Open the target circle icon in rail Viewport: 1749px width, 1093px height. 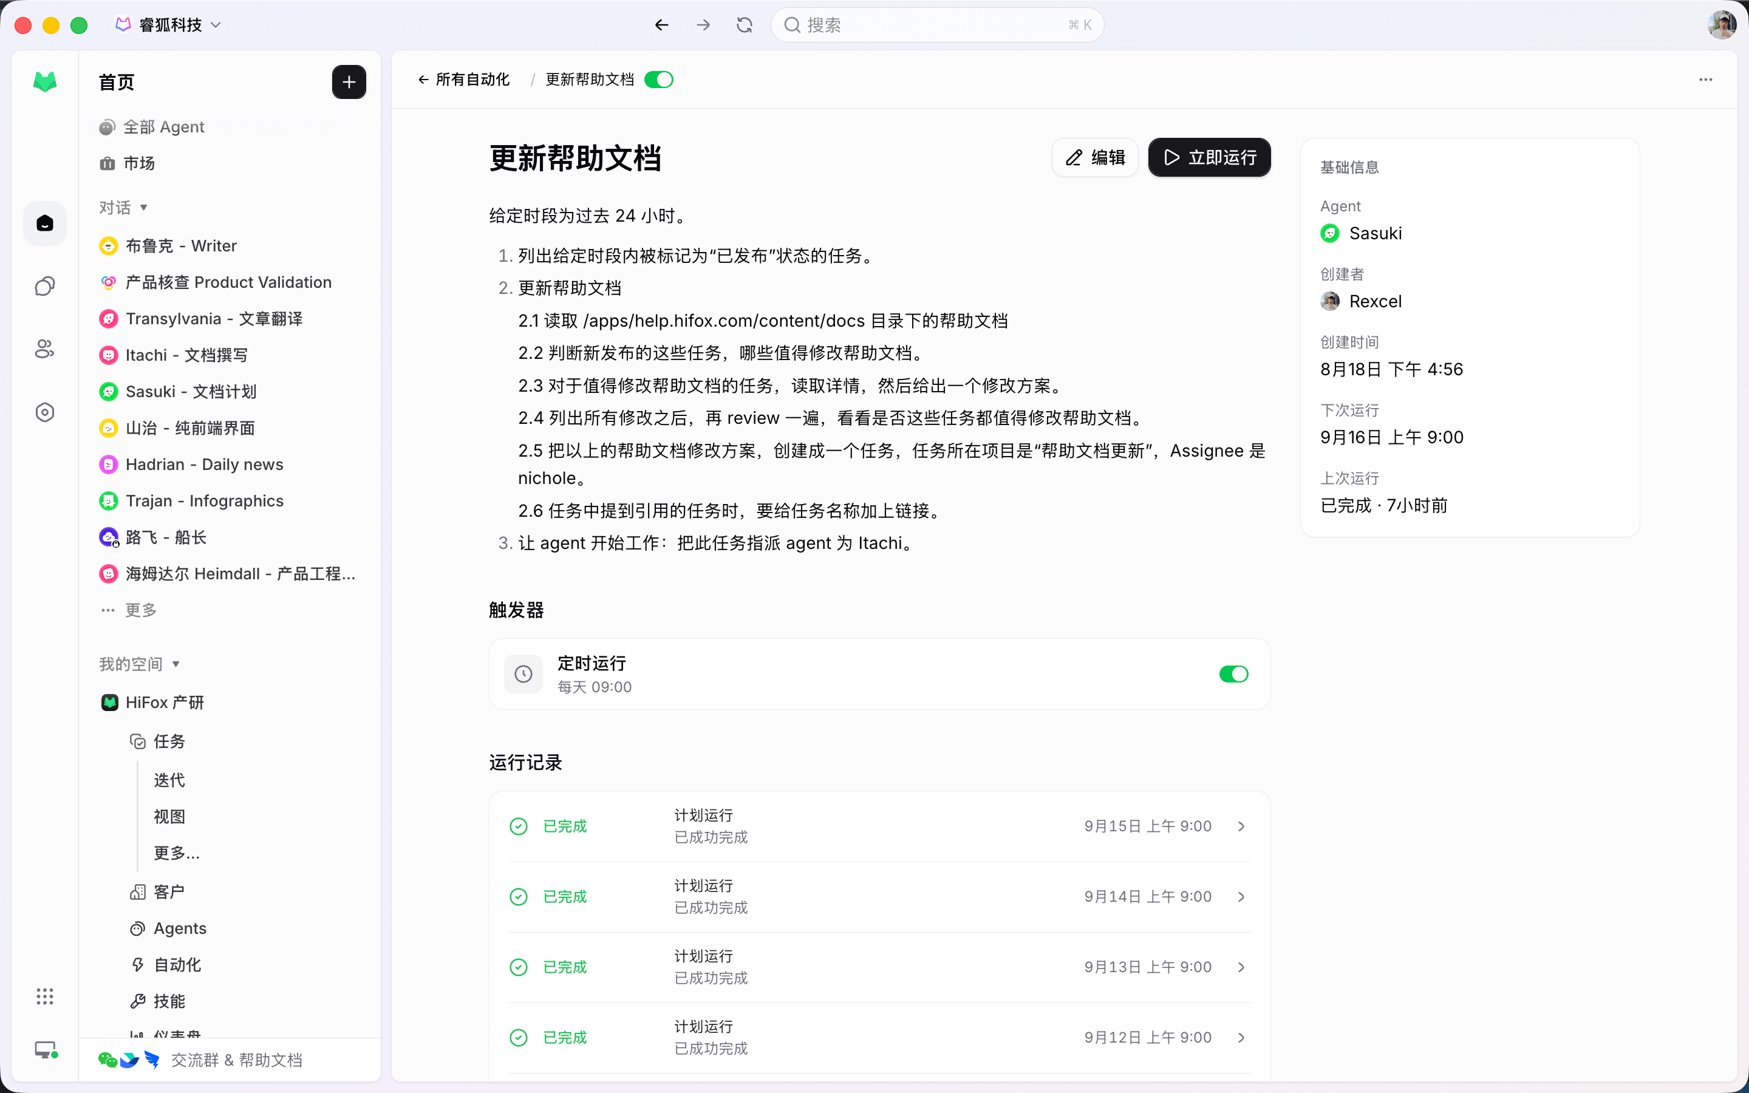pos(45,412)
